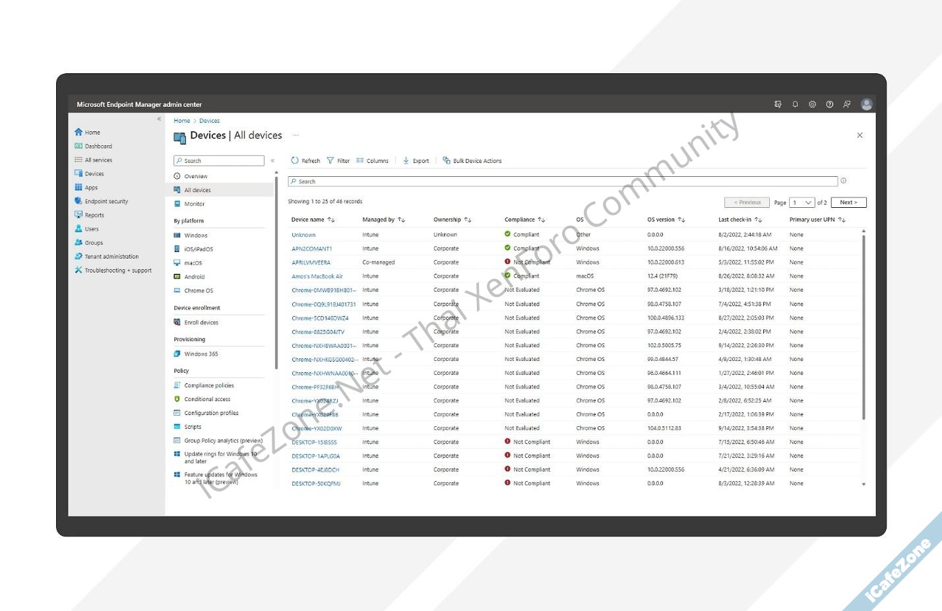
Task: Open the APRILVMVEERA device link
Action: click(311, 263)
